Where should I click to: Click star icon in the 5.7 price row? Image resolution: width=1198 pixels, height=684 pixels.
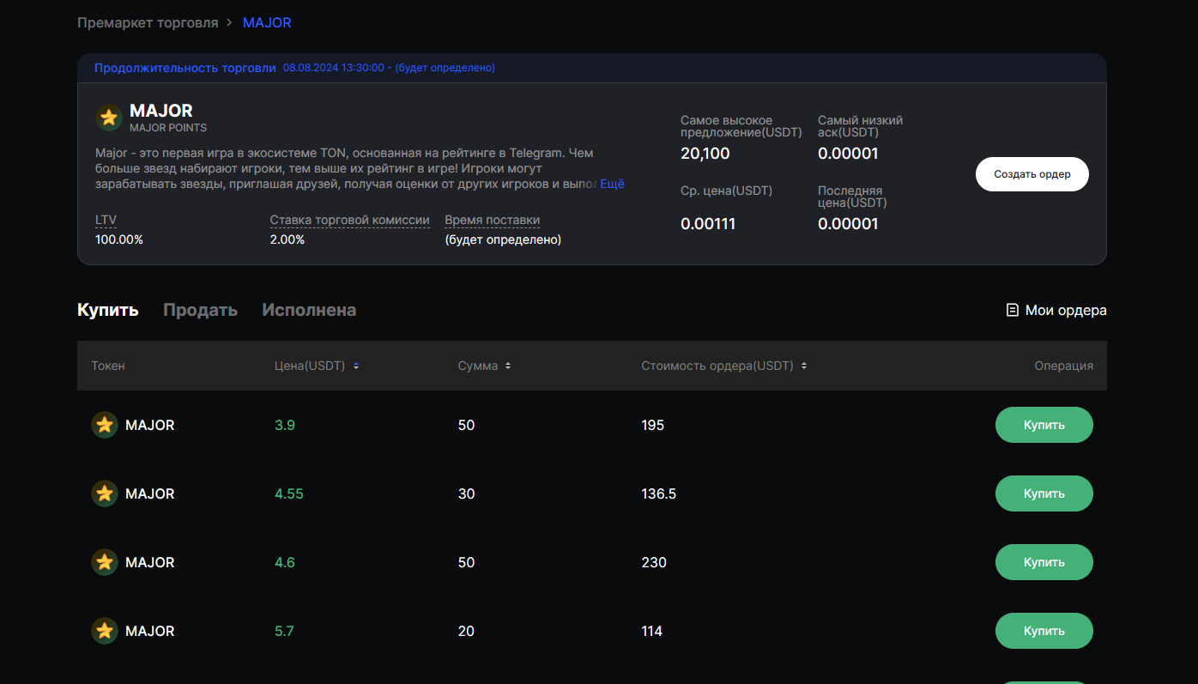(x=105, y=631)
